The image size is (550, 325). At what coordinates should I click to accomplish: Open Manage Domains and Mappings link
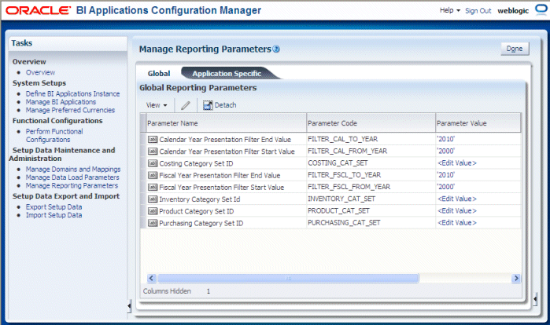[73, 169]
